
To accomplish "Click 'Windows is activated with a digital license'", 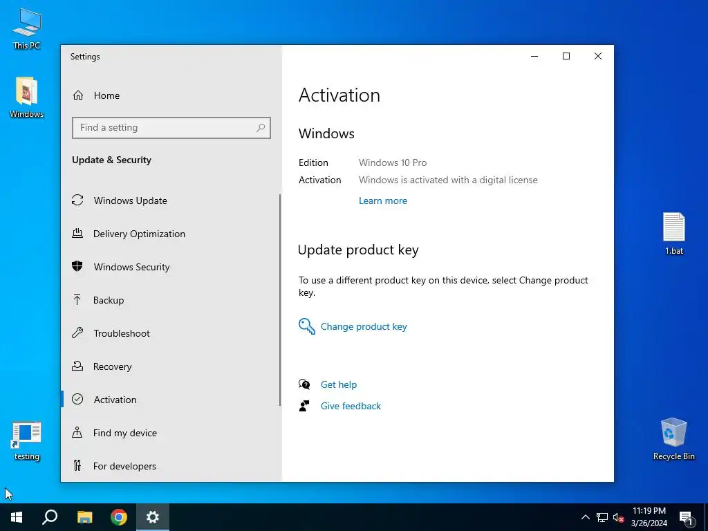I will [x=448, y=180].
